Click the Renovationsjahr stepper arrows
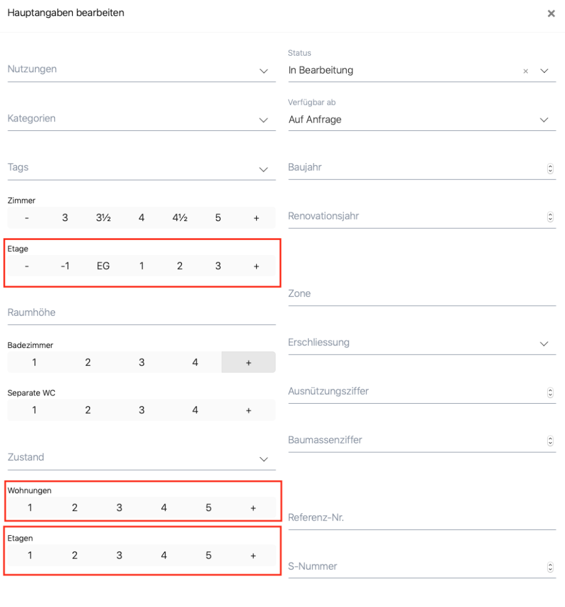Image resolution: width=565 pixels, height=607 pixels. pyautogui.click(x=550, y=217)
